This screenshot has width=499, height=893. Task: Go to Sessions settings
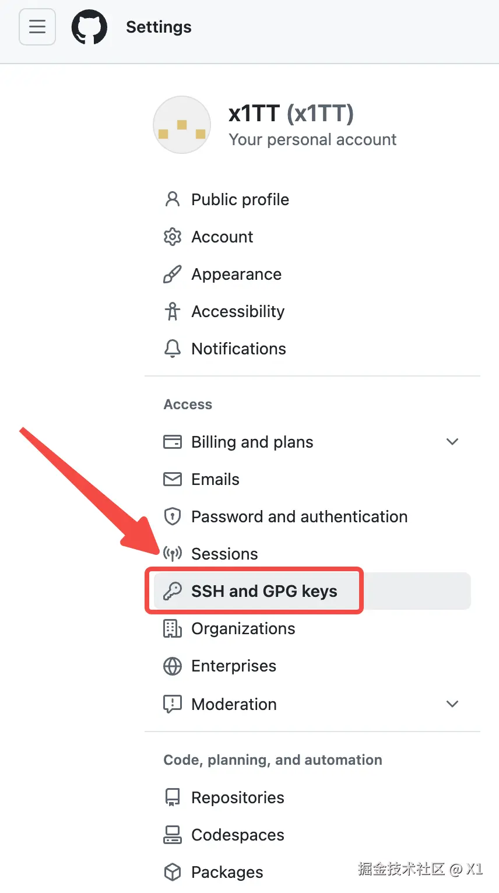pos(224,554)
